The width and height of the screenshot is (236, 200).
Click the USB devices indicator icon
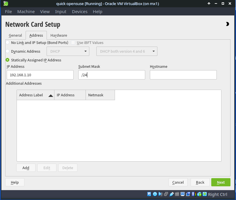pos(172,194)
